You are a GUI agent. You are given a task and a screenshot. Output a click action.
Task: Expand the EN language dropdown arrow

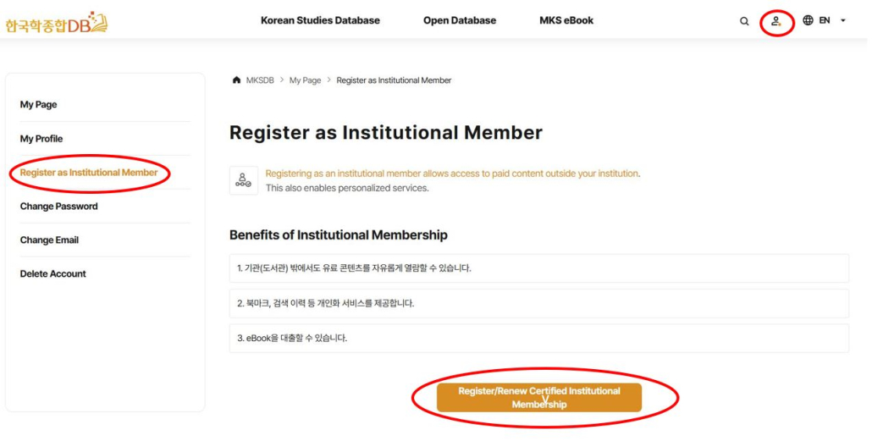point(843,20)
